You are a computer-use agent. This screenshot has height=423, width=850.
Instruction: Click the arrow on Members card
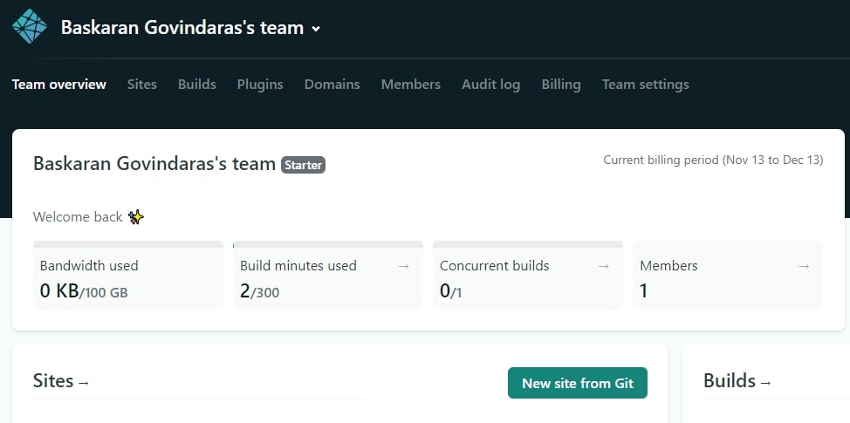[x=804, y=266]
